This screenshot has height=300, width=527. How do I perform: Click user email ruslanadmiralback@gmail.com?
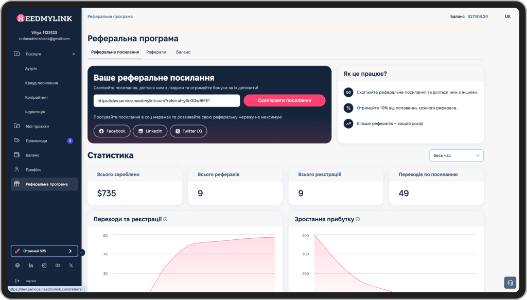44,39
